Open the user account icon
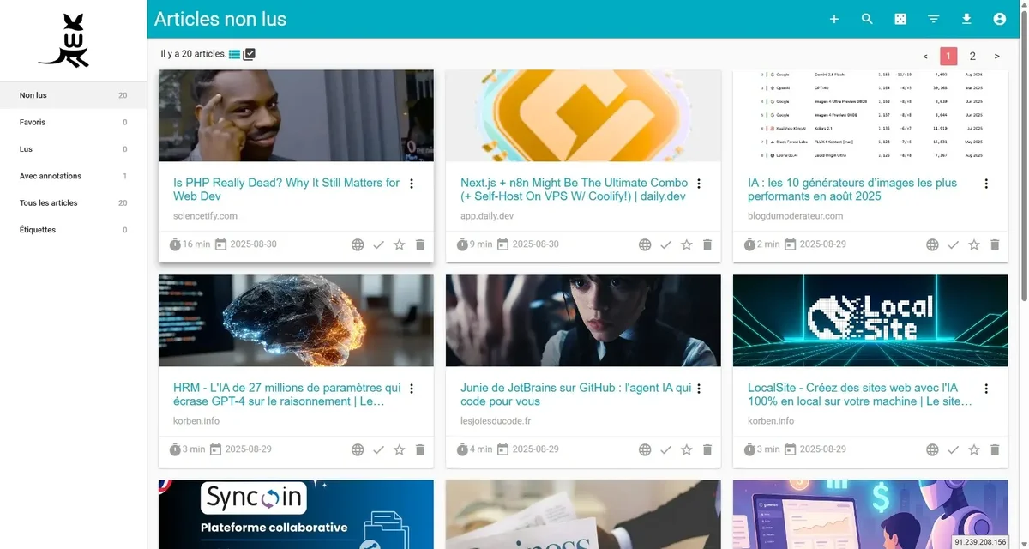This screenshot has width=1029, height=549. click(x=999, y=19)
